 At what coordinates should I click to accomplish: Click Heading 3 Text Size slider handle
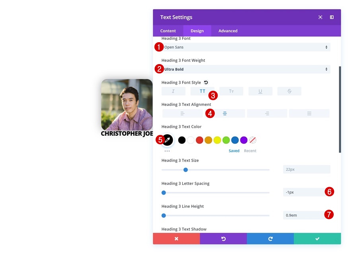tap(185, 170)
